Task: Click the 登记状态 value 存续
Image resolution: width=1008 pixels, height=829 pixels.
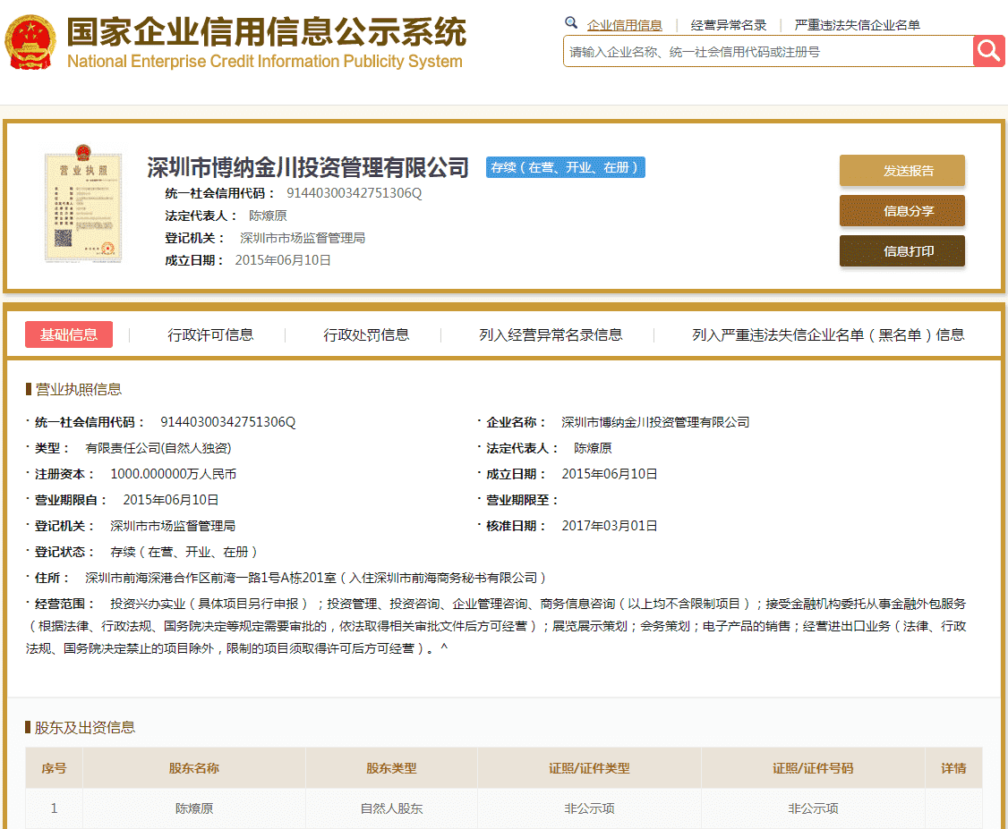Action: (184, 552)
